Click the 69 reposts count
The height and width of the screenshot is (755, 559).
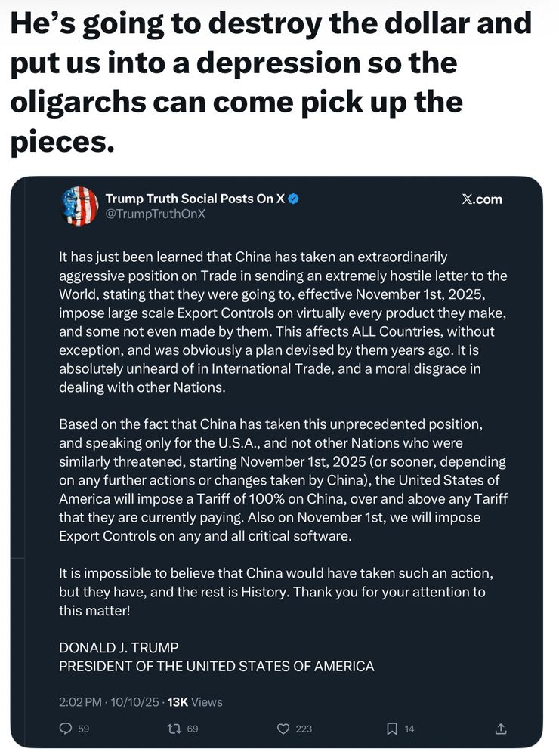point(192,729)
